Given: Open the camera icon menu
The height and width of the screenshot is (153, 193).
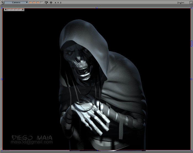Looking at the screenshot, I should pos(46,2).
